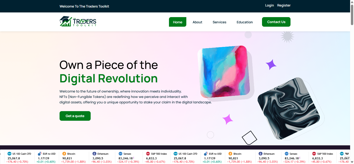Click the pink sparkle star decoration
The width and height of the screenshot is (354, 164).
tap(228, 119)
